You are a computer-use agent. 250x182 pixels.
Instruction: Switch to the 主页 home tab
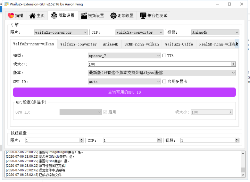click(37, 16)
